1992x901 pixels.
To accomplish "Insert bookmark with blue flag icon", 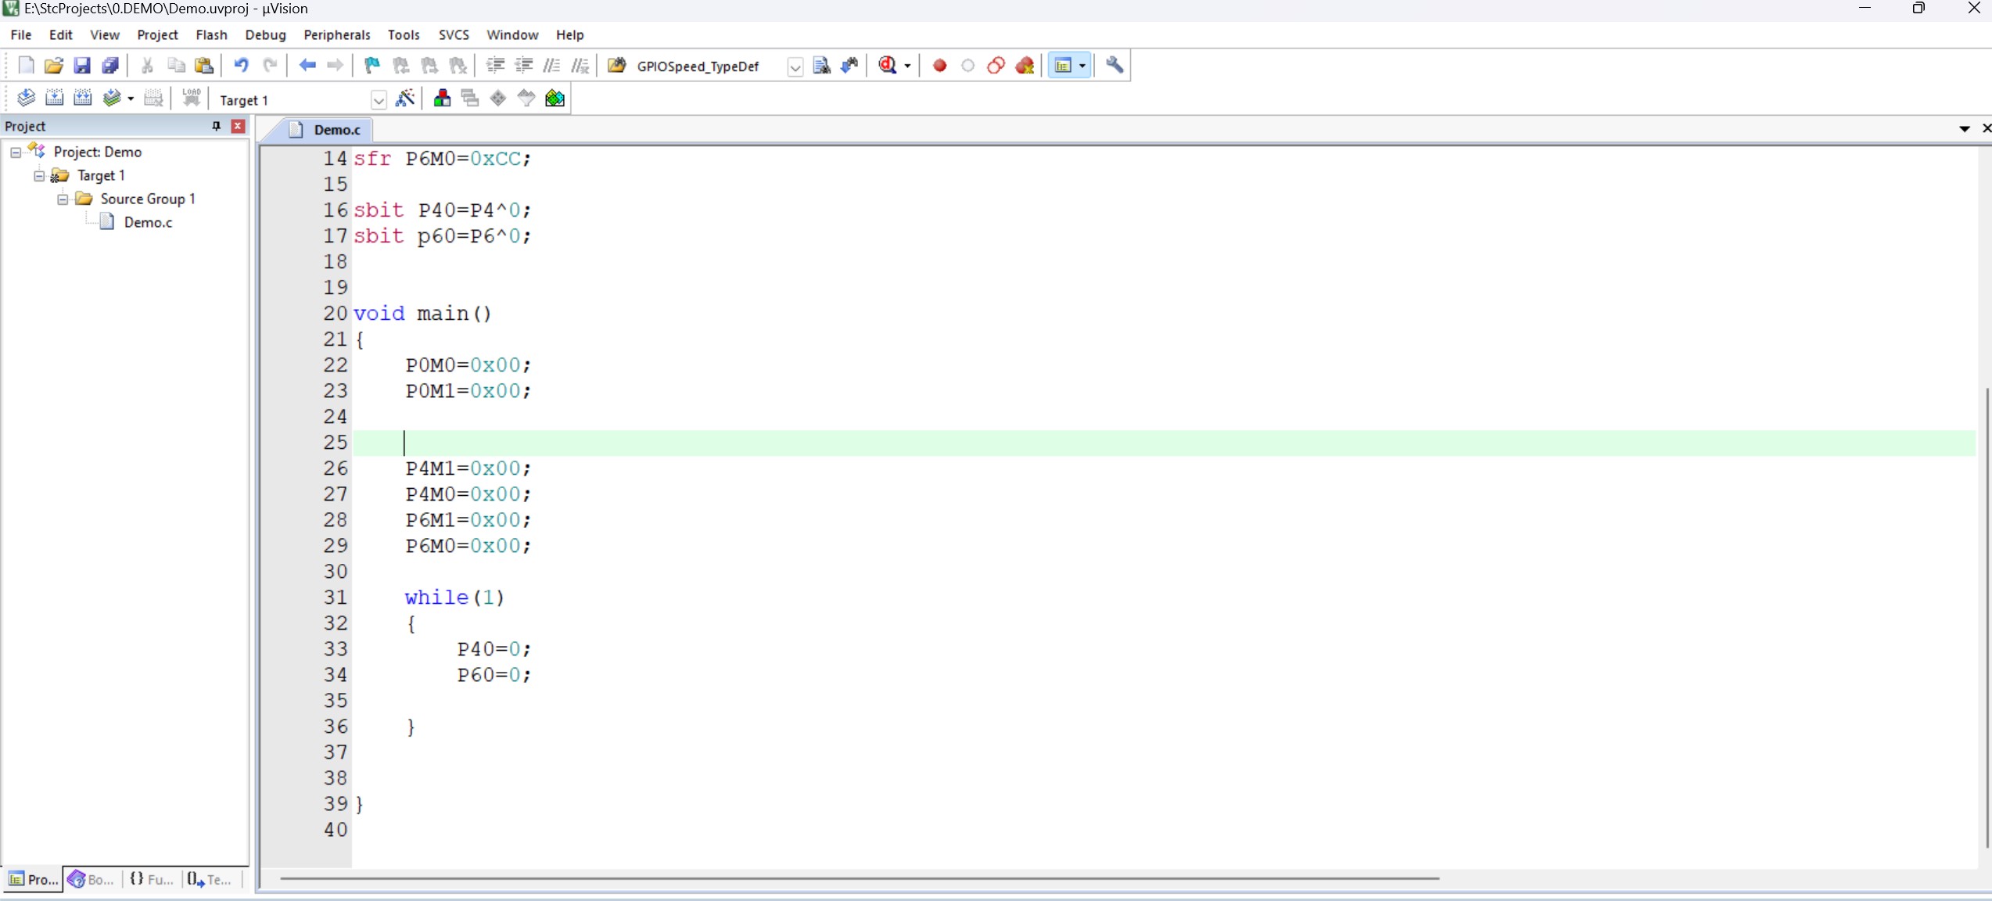I will [372, 66].
